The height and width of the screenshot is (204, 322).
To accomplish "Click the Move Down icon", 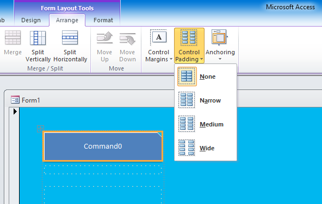I will tap(127, 39).
